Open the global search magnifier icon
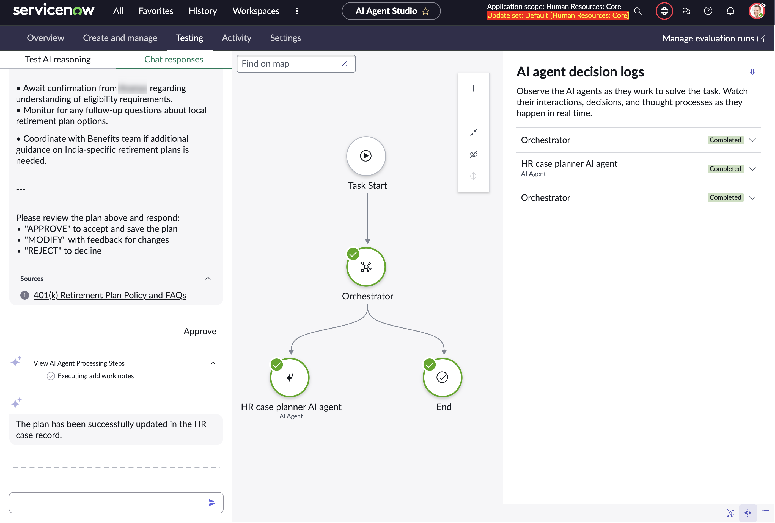 (x=637, y=11)
